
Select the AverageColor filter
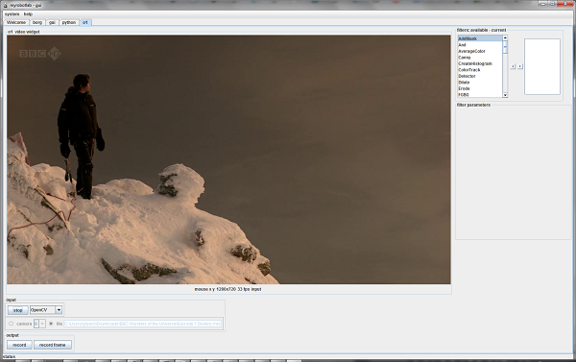(x=480, y=51)
